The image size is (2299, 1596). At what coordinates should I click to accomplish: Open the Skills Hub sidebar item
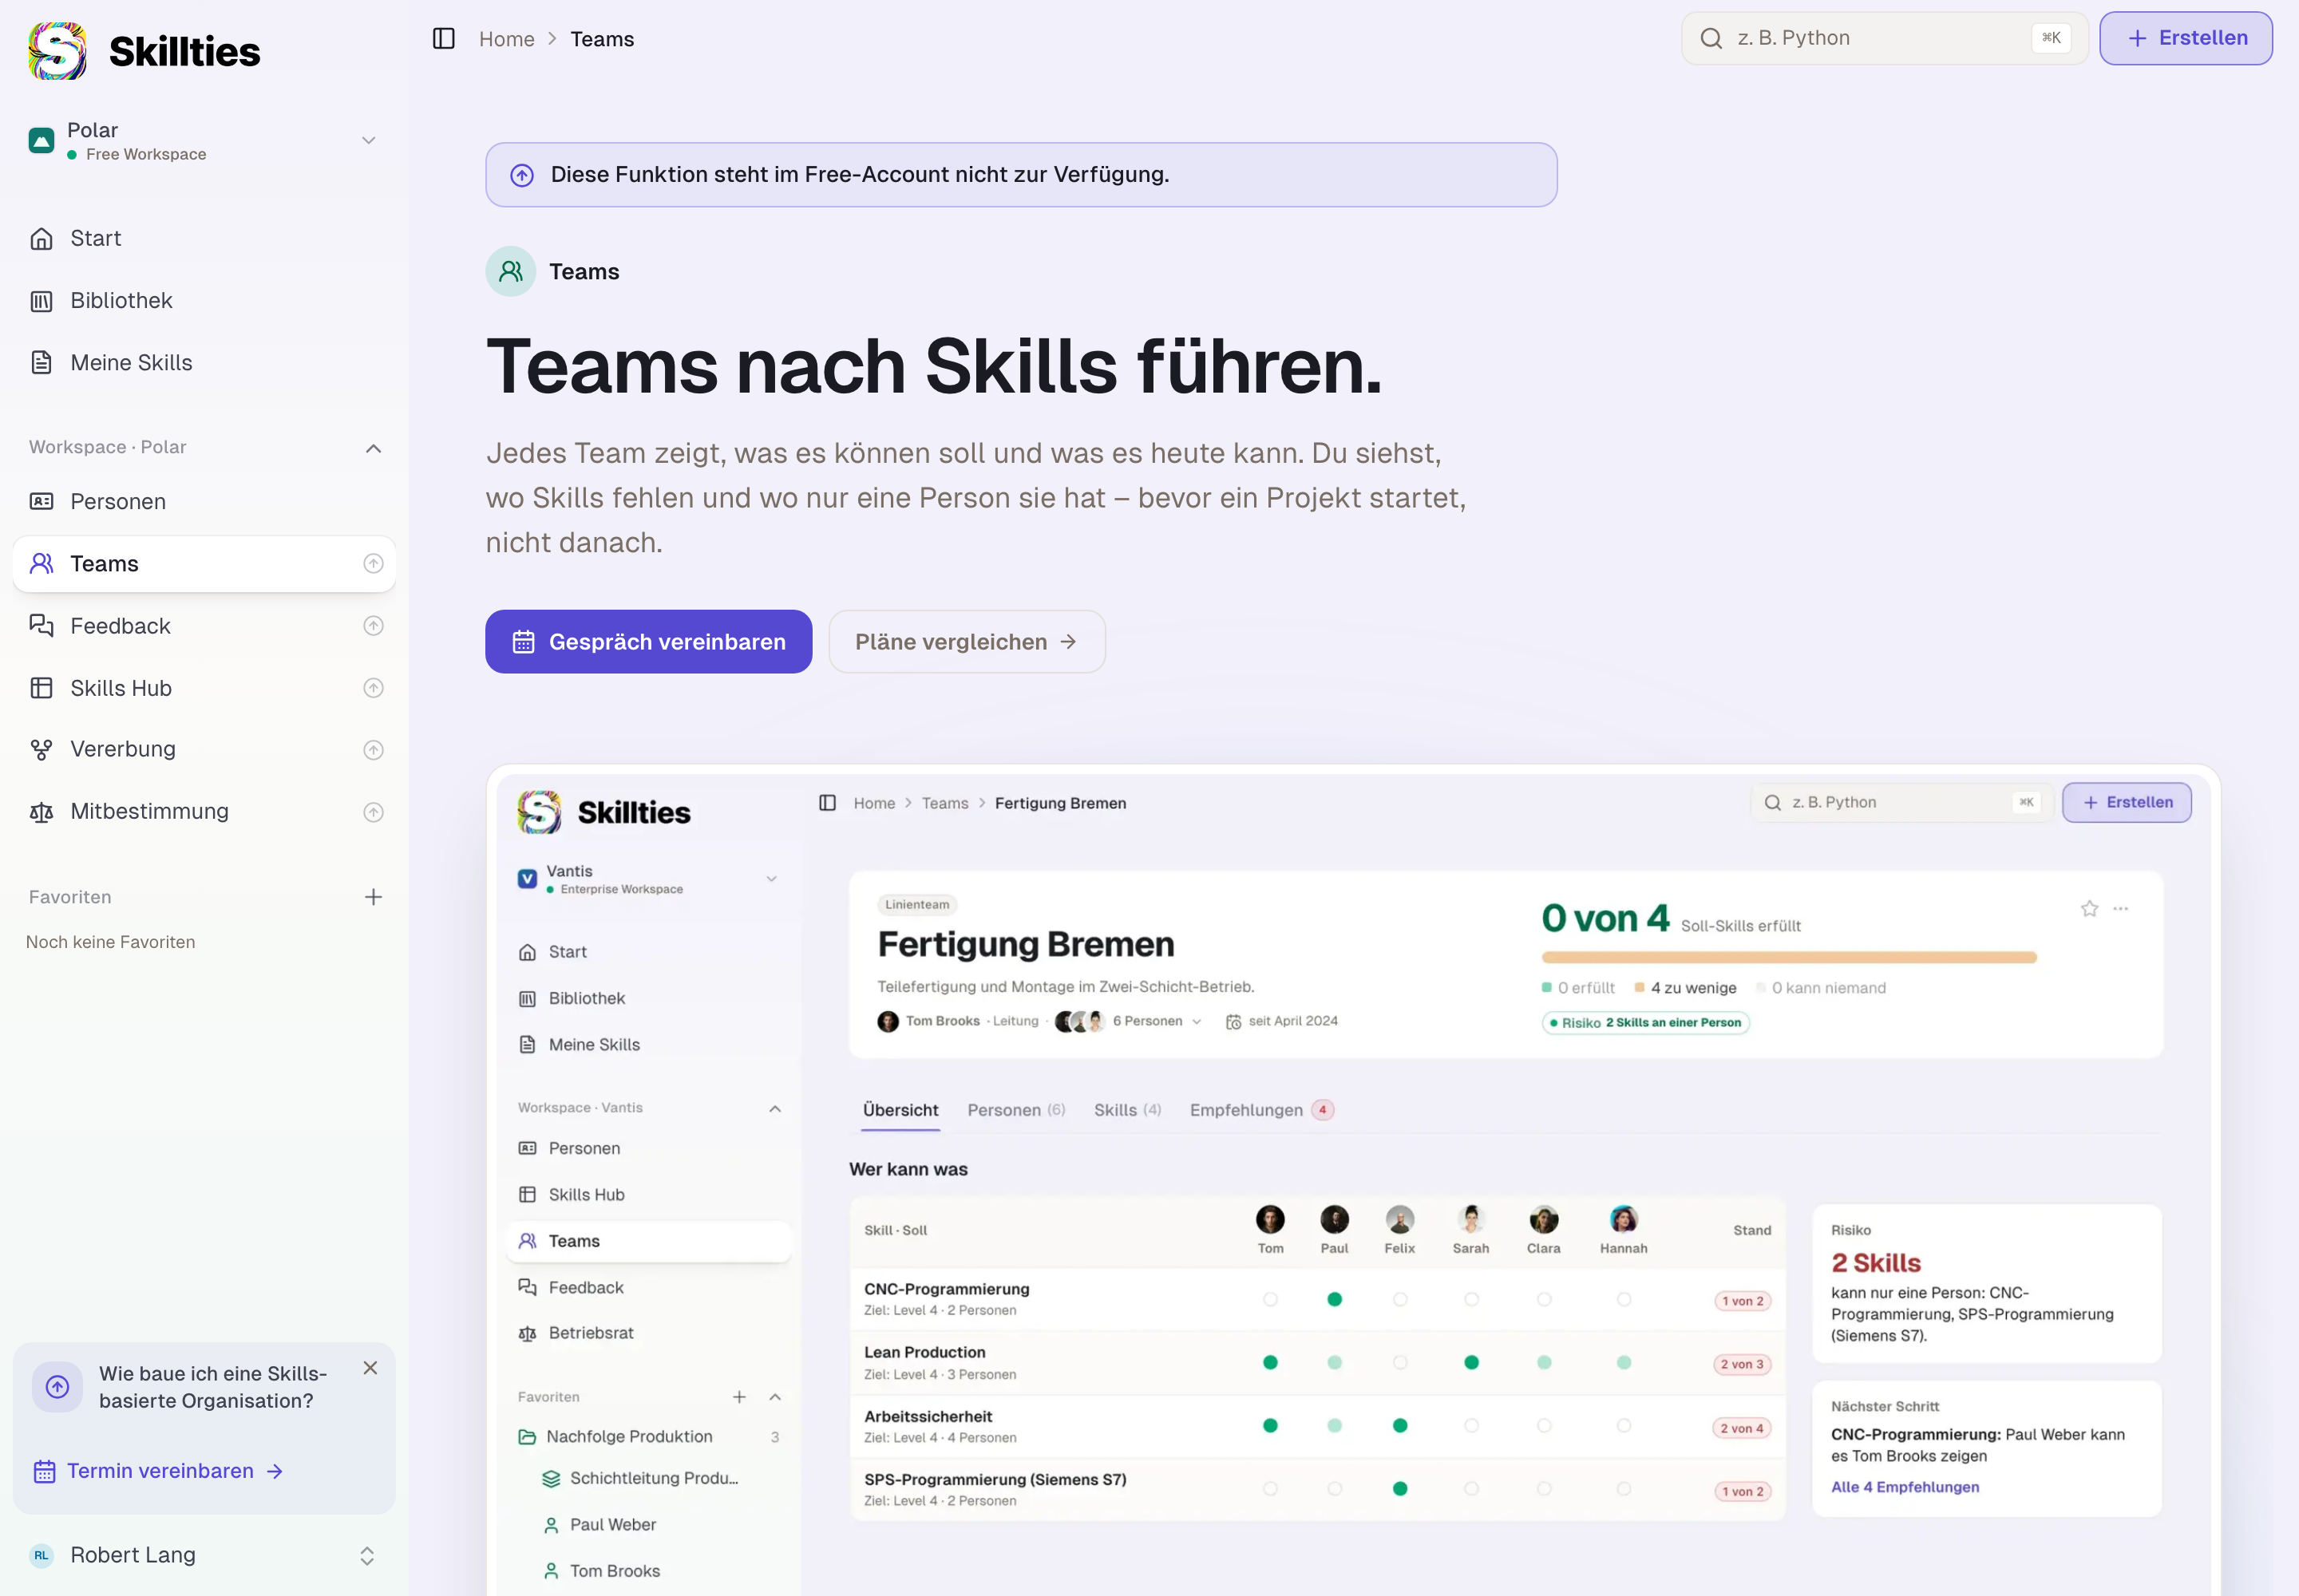[204, 688]
